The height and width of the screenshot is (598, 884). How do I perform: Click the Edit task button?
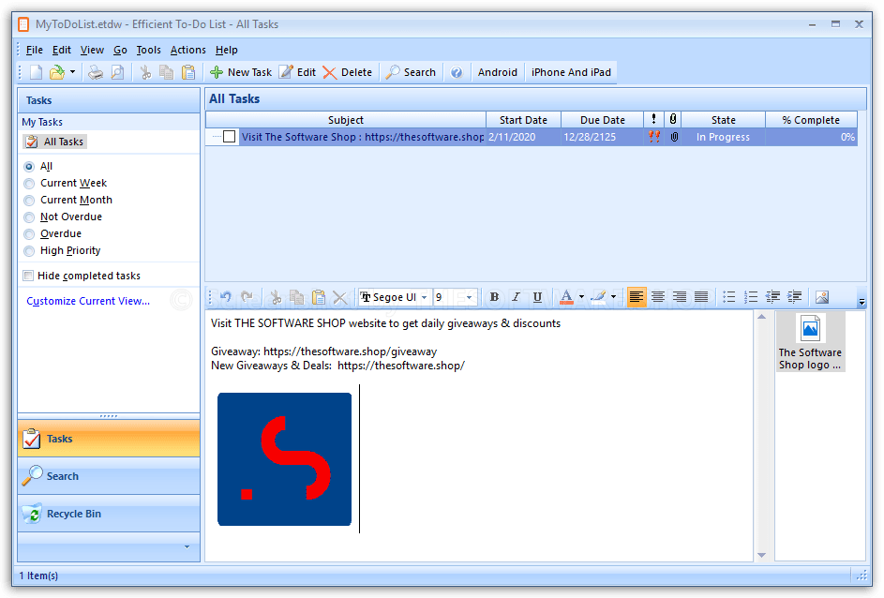pyautogui.click(x=298, y=72)
